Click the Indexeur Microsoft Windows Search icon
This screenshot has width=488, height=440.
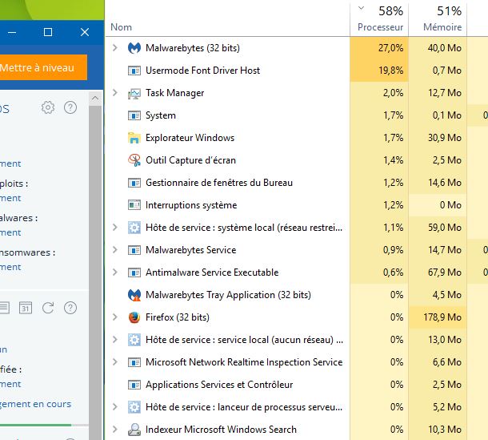134,430
